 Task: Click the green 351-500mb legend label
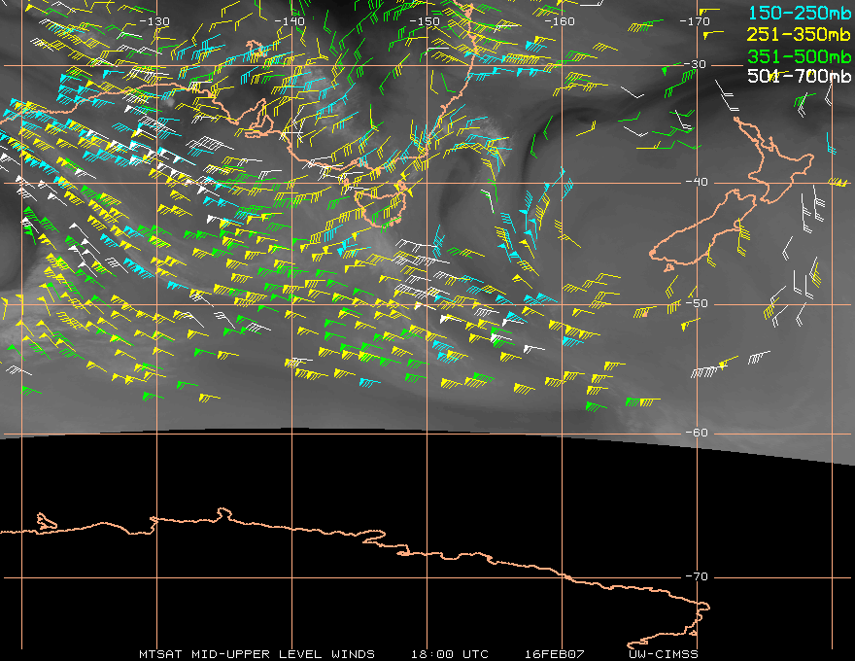[799, 56]
